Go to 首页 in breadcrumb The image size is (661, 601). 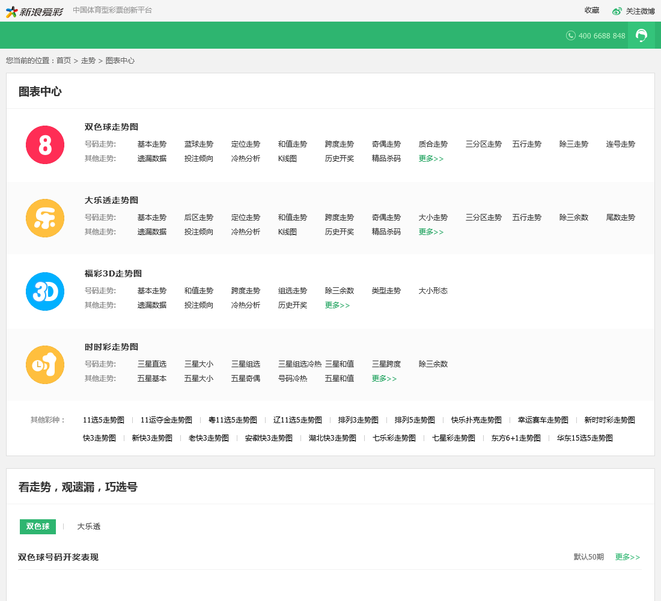[x=64, y=61]
